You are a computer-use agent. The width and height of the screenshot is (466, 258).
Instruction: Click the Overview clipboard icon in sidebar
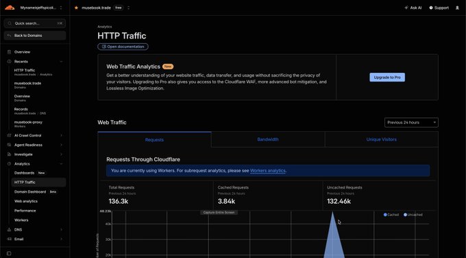[9, 51]
